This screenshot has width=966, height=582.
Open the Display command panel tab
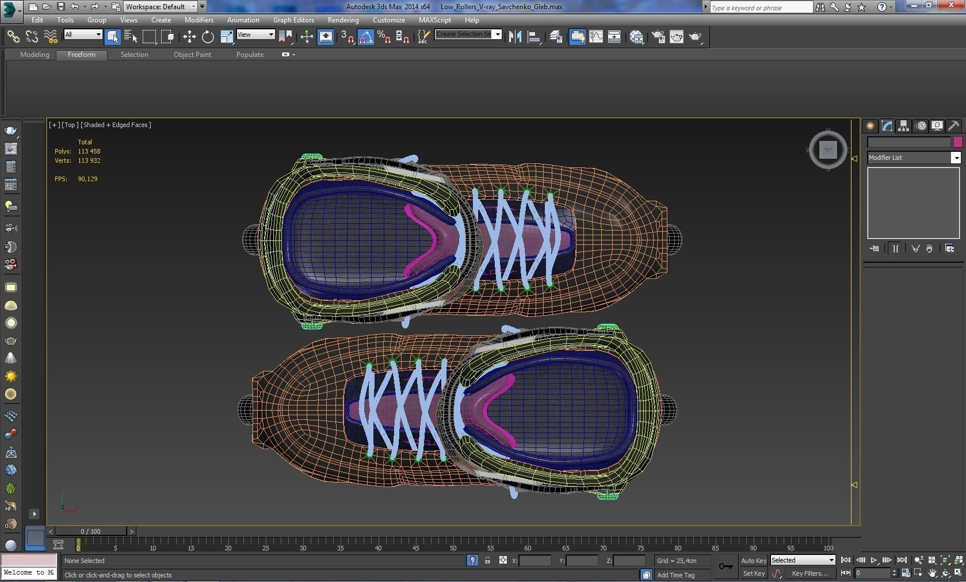point(937,126)
